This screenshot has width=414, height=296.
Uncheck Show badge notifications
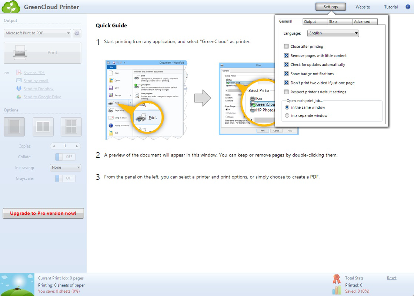point(286,74)
